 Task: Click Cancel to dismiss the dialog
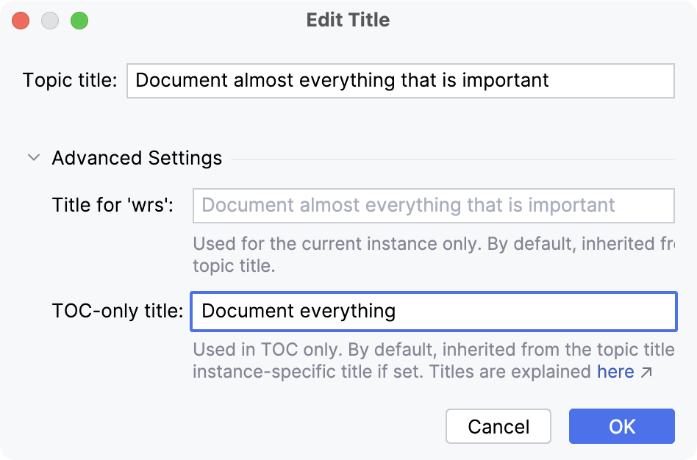498,426
